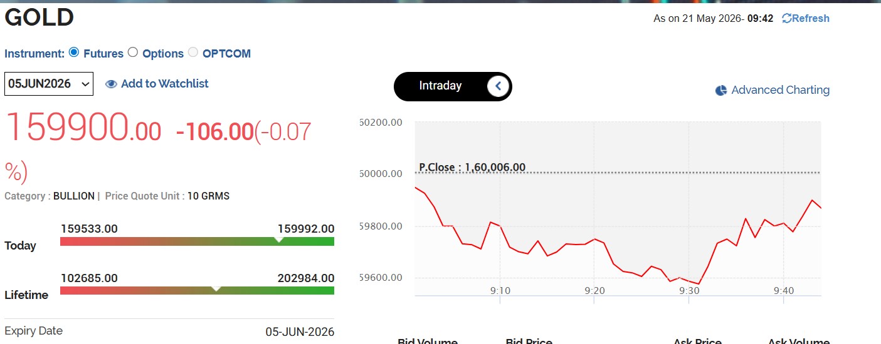Click the Expiry Date label
Image resolution: width=881 pixels, height=344 pixels.
(33, 331)
